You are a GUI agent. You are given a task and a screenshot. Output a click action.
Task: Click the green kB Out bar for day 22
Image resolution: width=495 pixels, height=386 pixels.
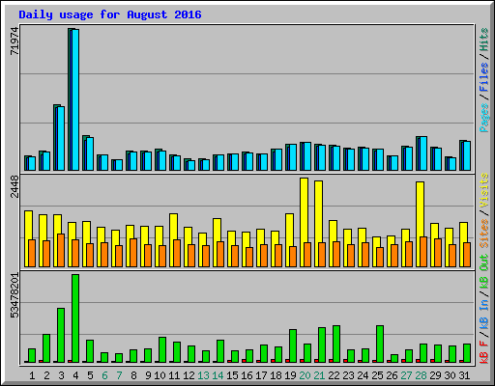(x=336, y=345)
